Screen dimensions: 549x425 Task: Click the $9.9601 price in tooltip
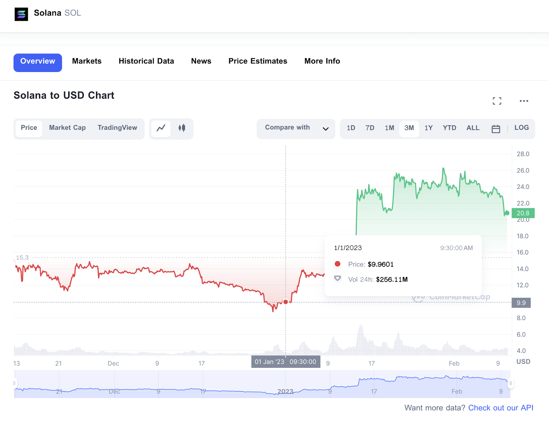[x=381, y=264]
